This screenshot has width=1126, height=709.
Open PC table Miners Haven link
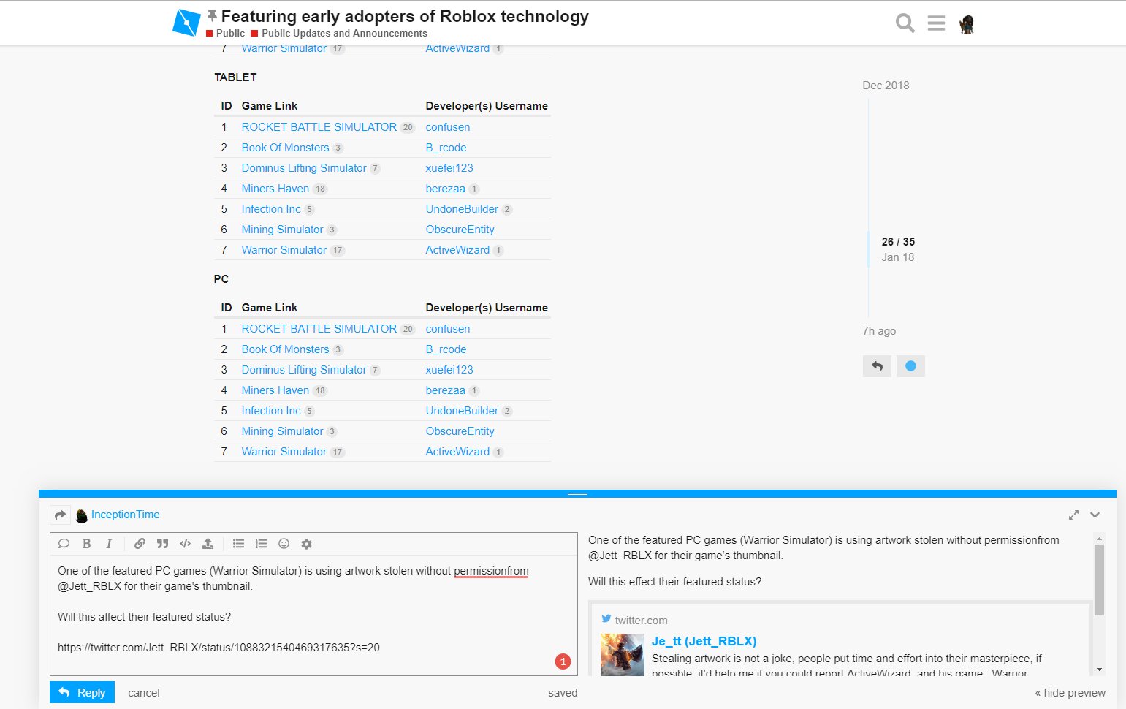275,390
